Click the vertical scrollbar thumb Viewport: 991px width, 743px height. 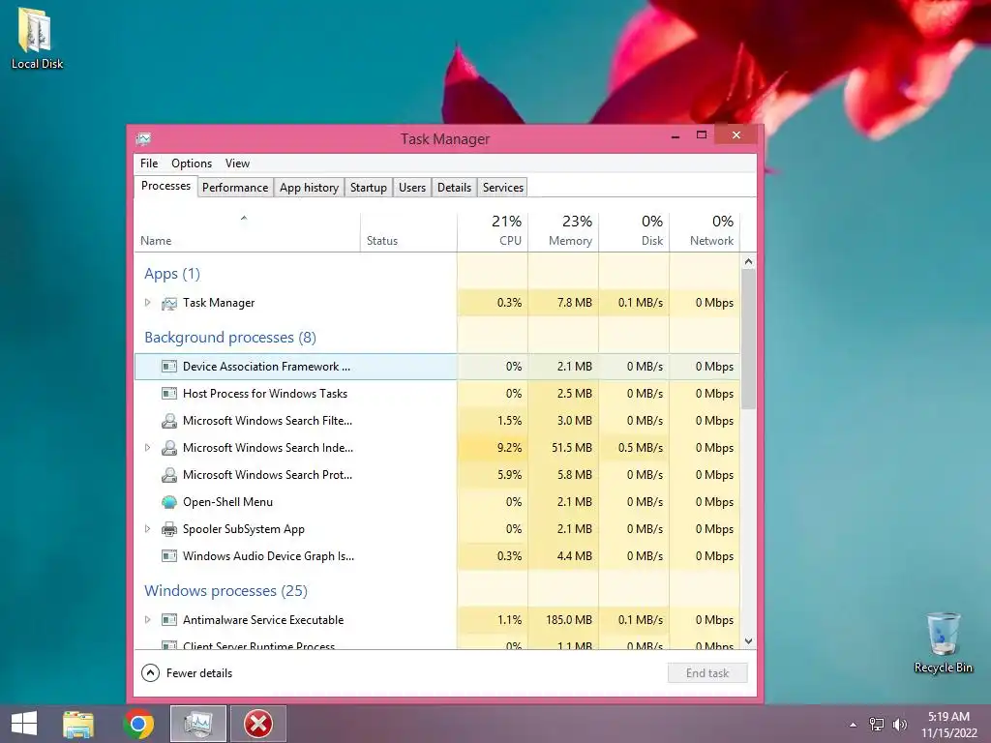pos(748,340)
